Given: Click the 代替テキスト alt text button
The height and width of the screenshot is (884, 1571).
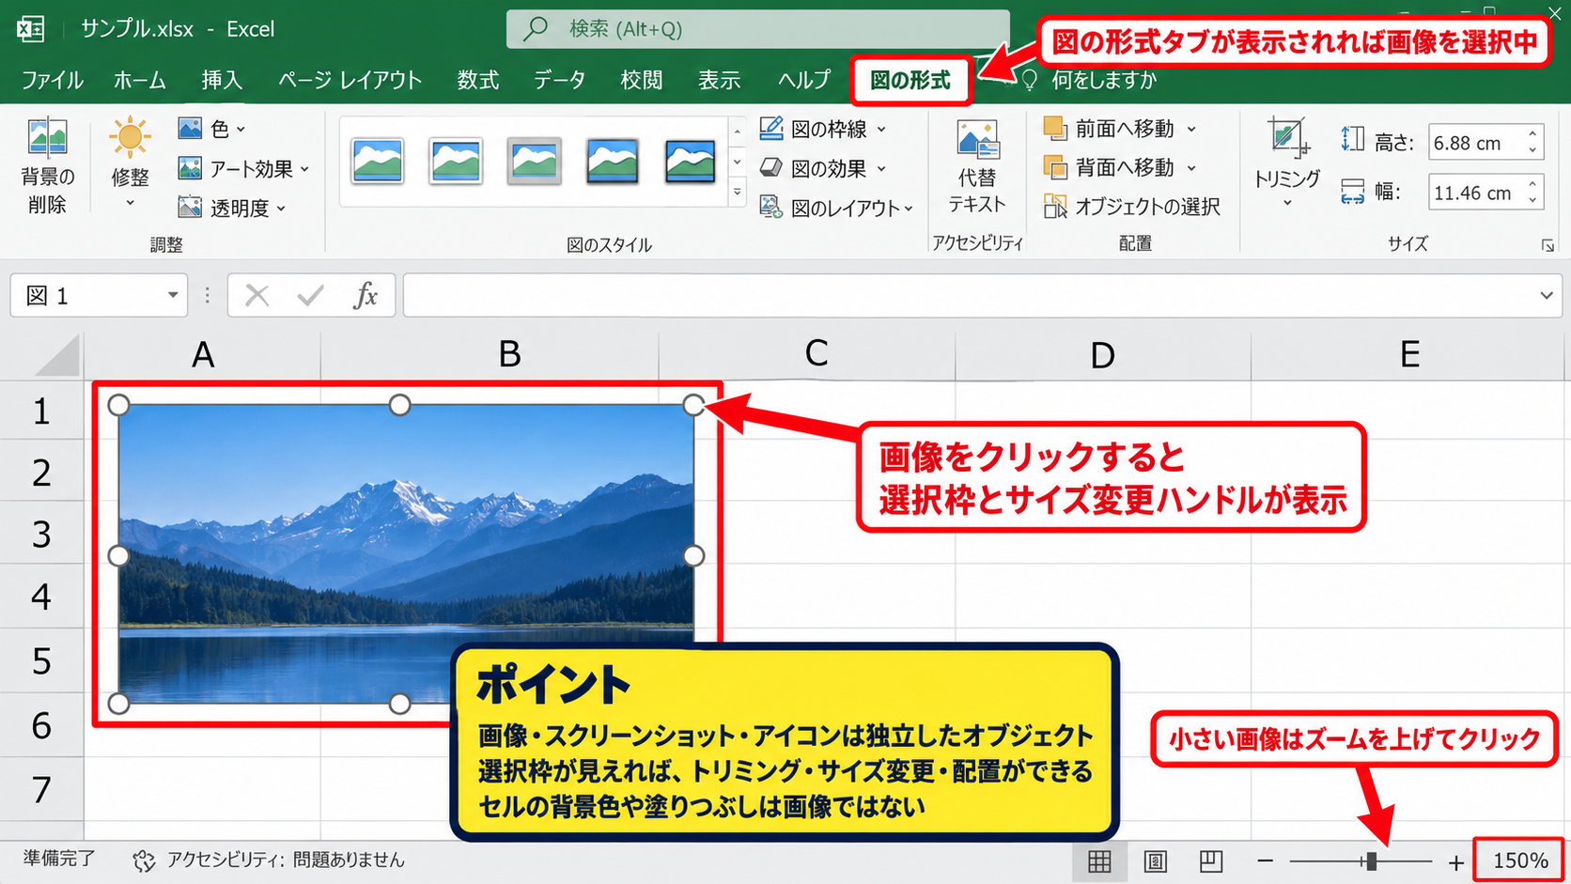Looking at the screenshot, I should click(977, 167).
